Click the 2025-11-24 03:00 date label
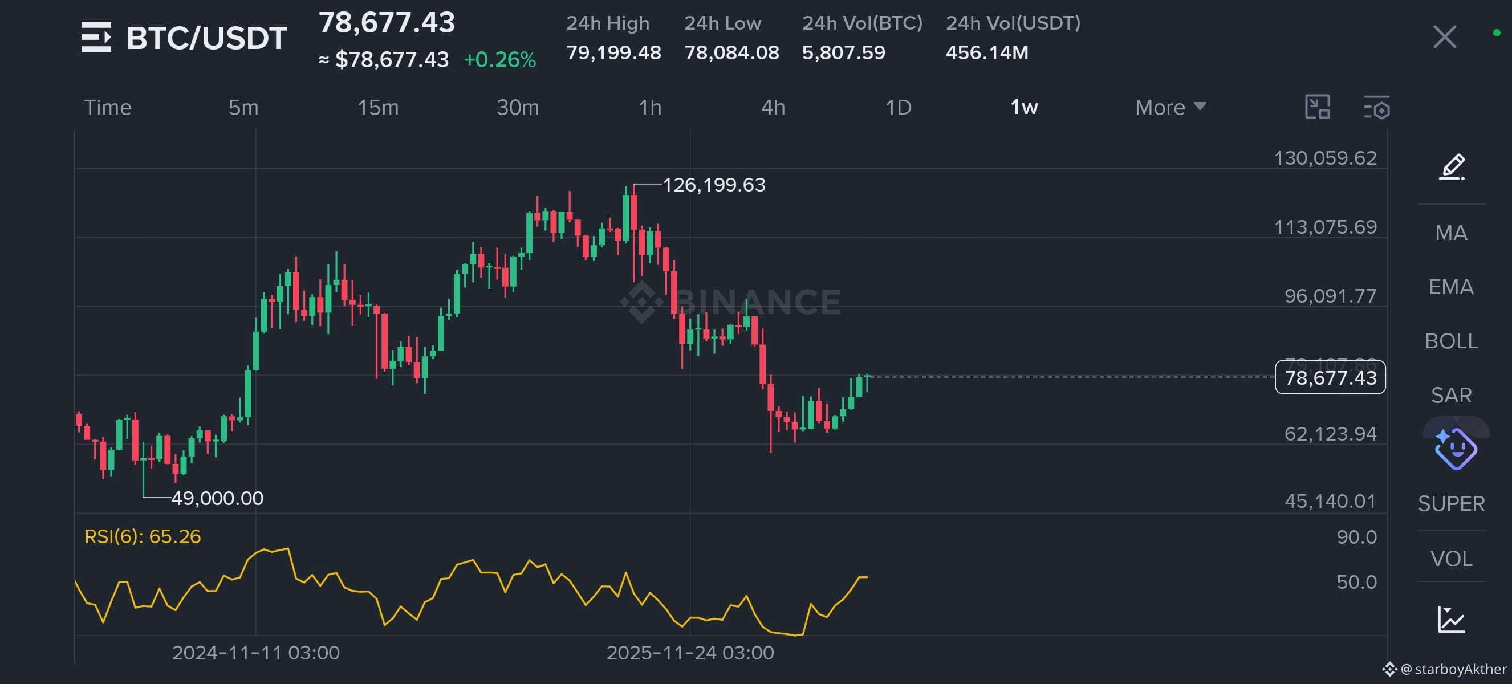The height and width of the screenshot is (684, 1512). (x=690, y=652)
